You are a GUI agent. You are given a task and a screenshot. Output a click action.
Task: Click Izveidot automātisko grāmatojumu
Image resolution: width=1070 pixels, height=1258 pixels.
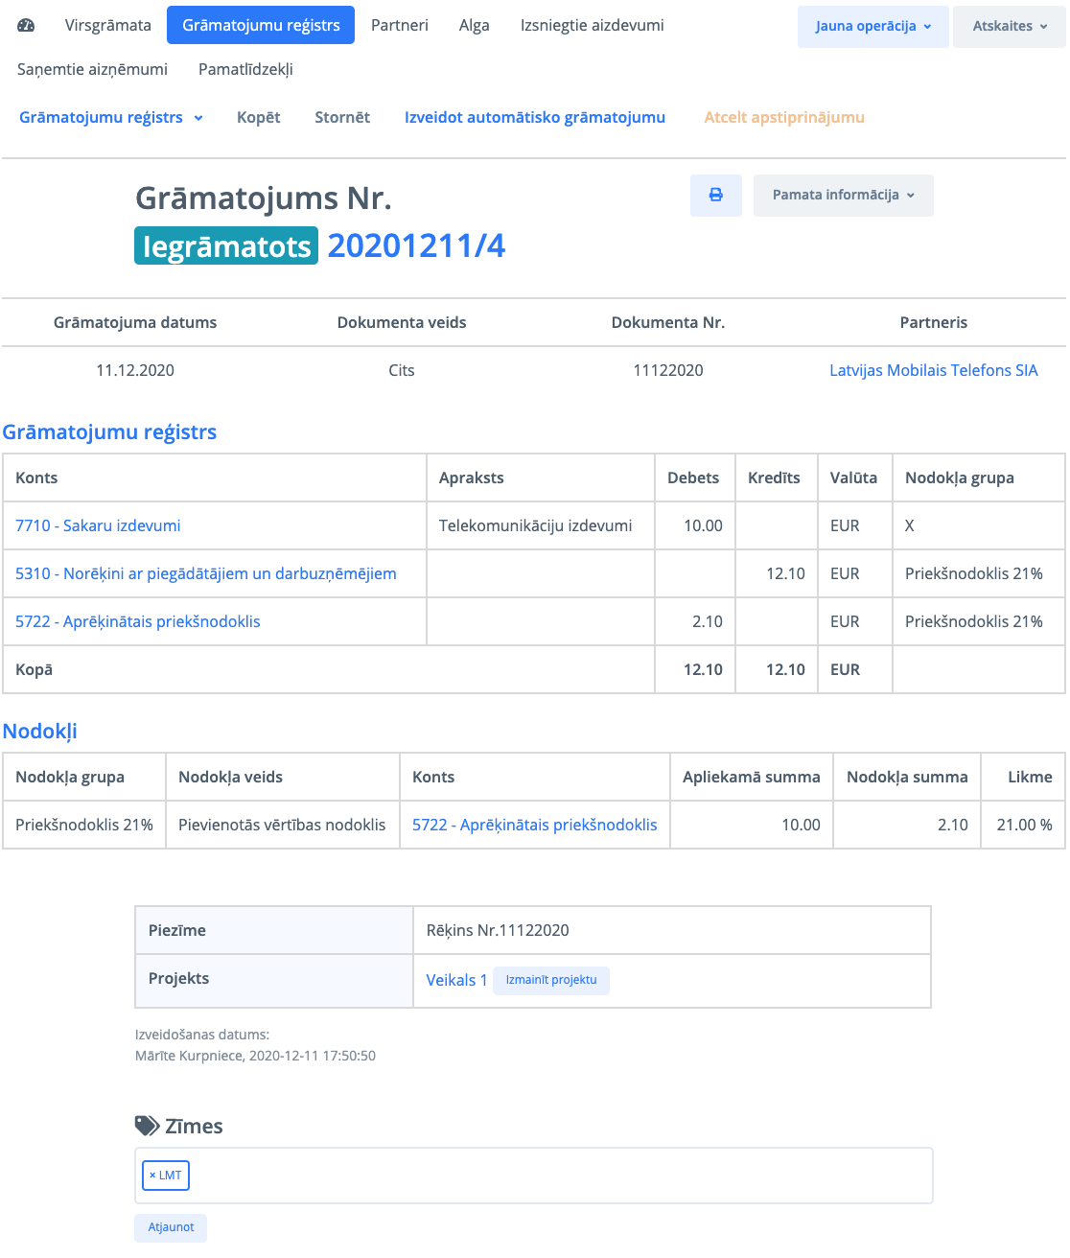(534, 117)
